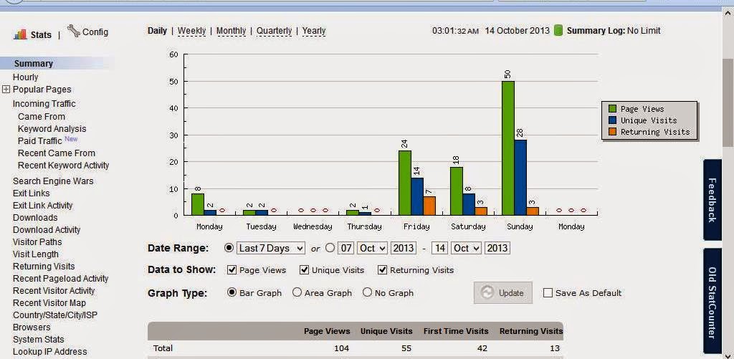Click the blue Unique Visits legend swatch
Screen dimensions: 734x359
tap(612, 120)
